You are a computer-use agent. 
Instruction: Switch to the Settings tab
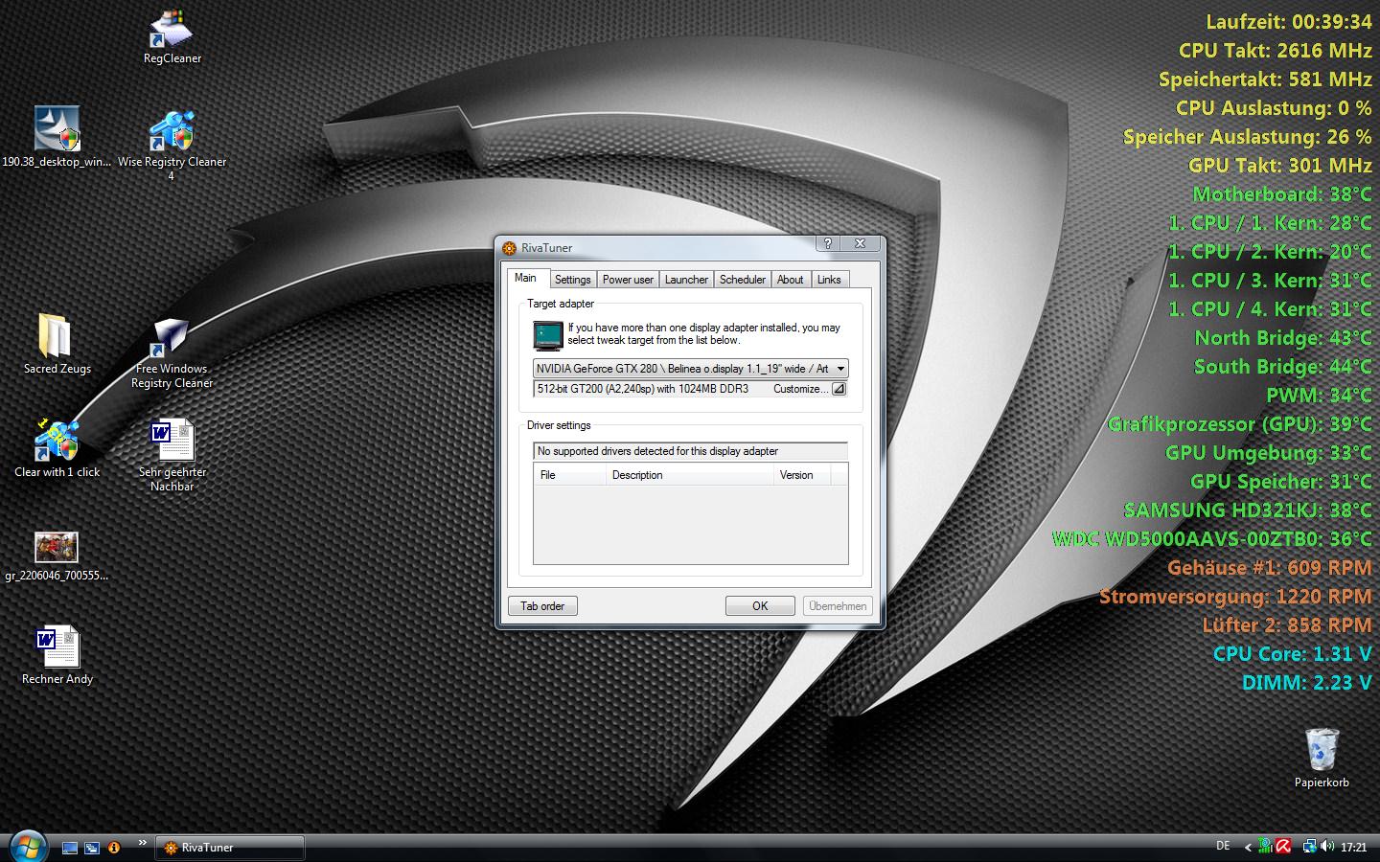pyautogui.click(x=573, y=280)
